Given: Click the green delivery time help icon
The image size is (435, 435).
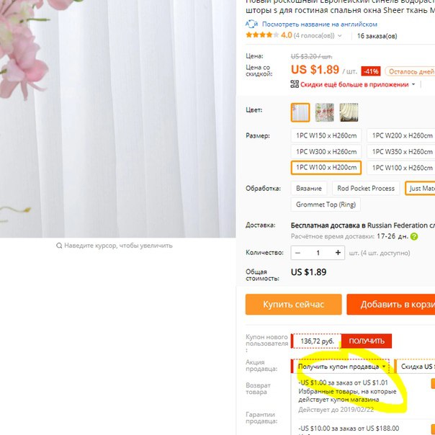Looking at the screenshot, I should tap(414, 237).
